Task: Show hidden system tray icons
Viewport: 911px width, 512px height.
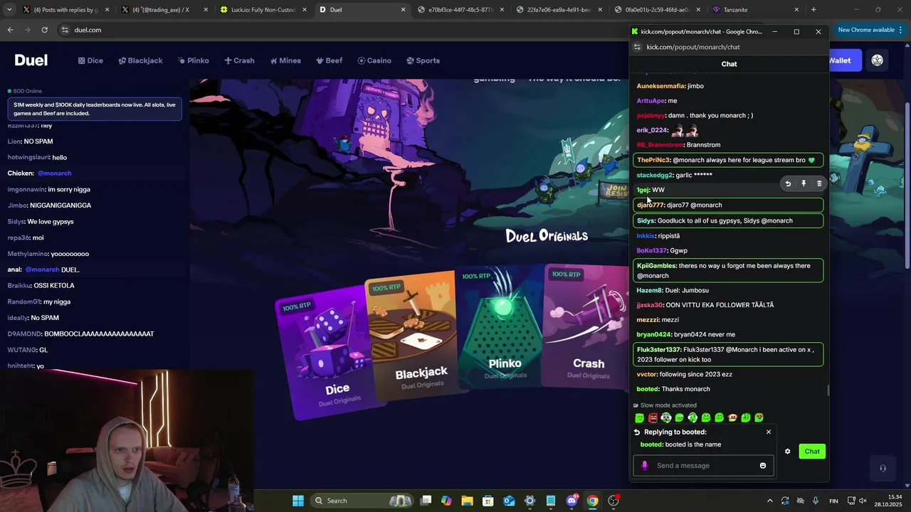Action: 769,501
